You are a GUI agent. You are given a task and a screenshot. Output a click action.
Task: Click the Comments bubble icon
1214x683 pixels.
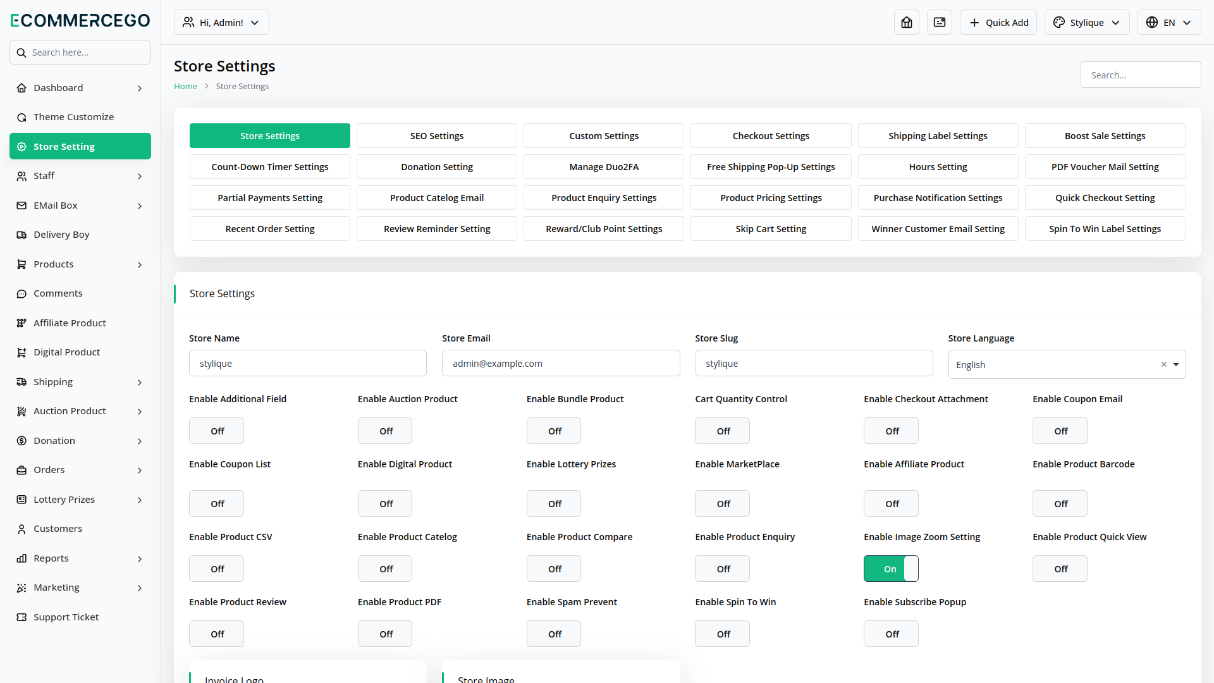coord(21,293)
